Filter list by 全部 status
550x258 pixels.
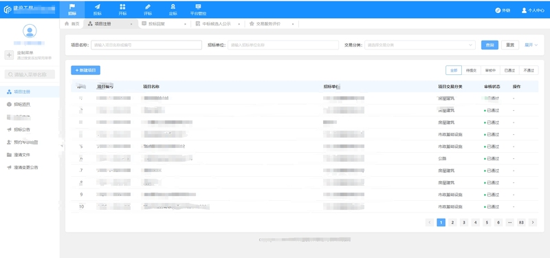tap(454, 70)
